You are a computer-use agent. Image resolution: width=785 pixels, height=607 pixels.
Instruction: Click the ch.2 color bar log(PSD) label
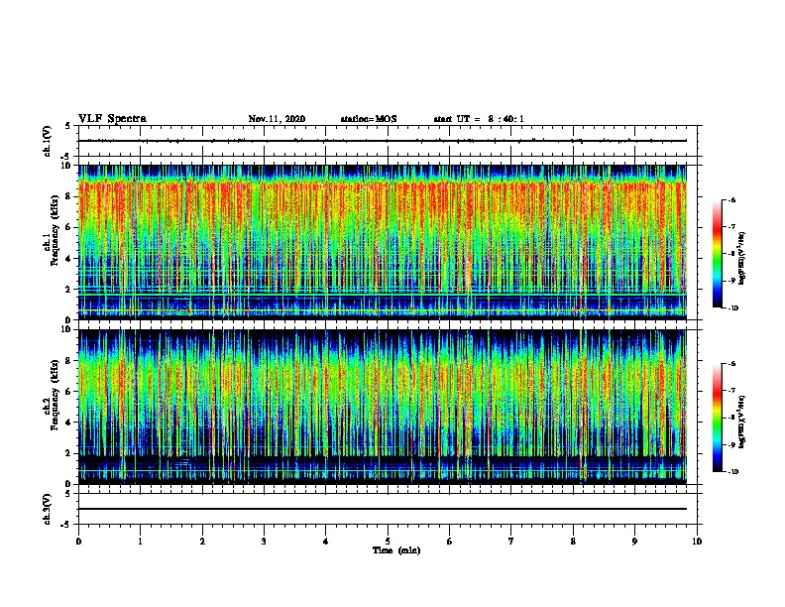tap(742, 422)
